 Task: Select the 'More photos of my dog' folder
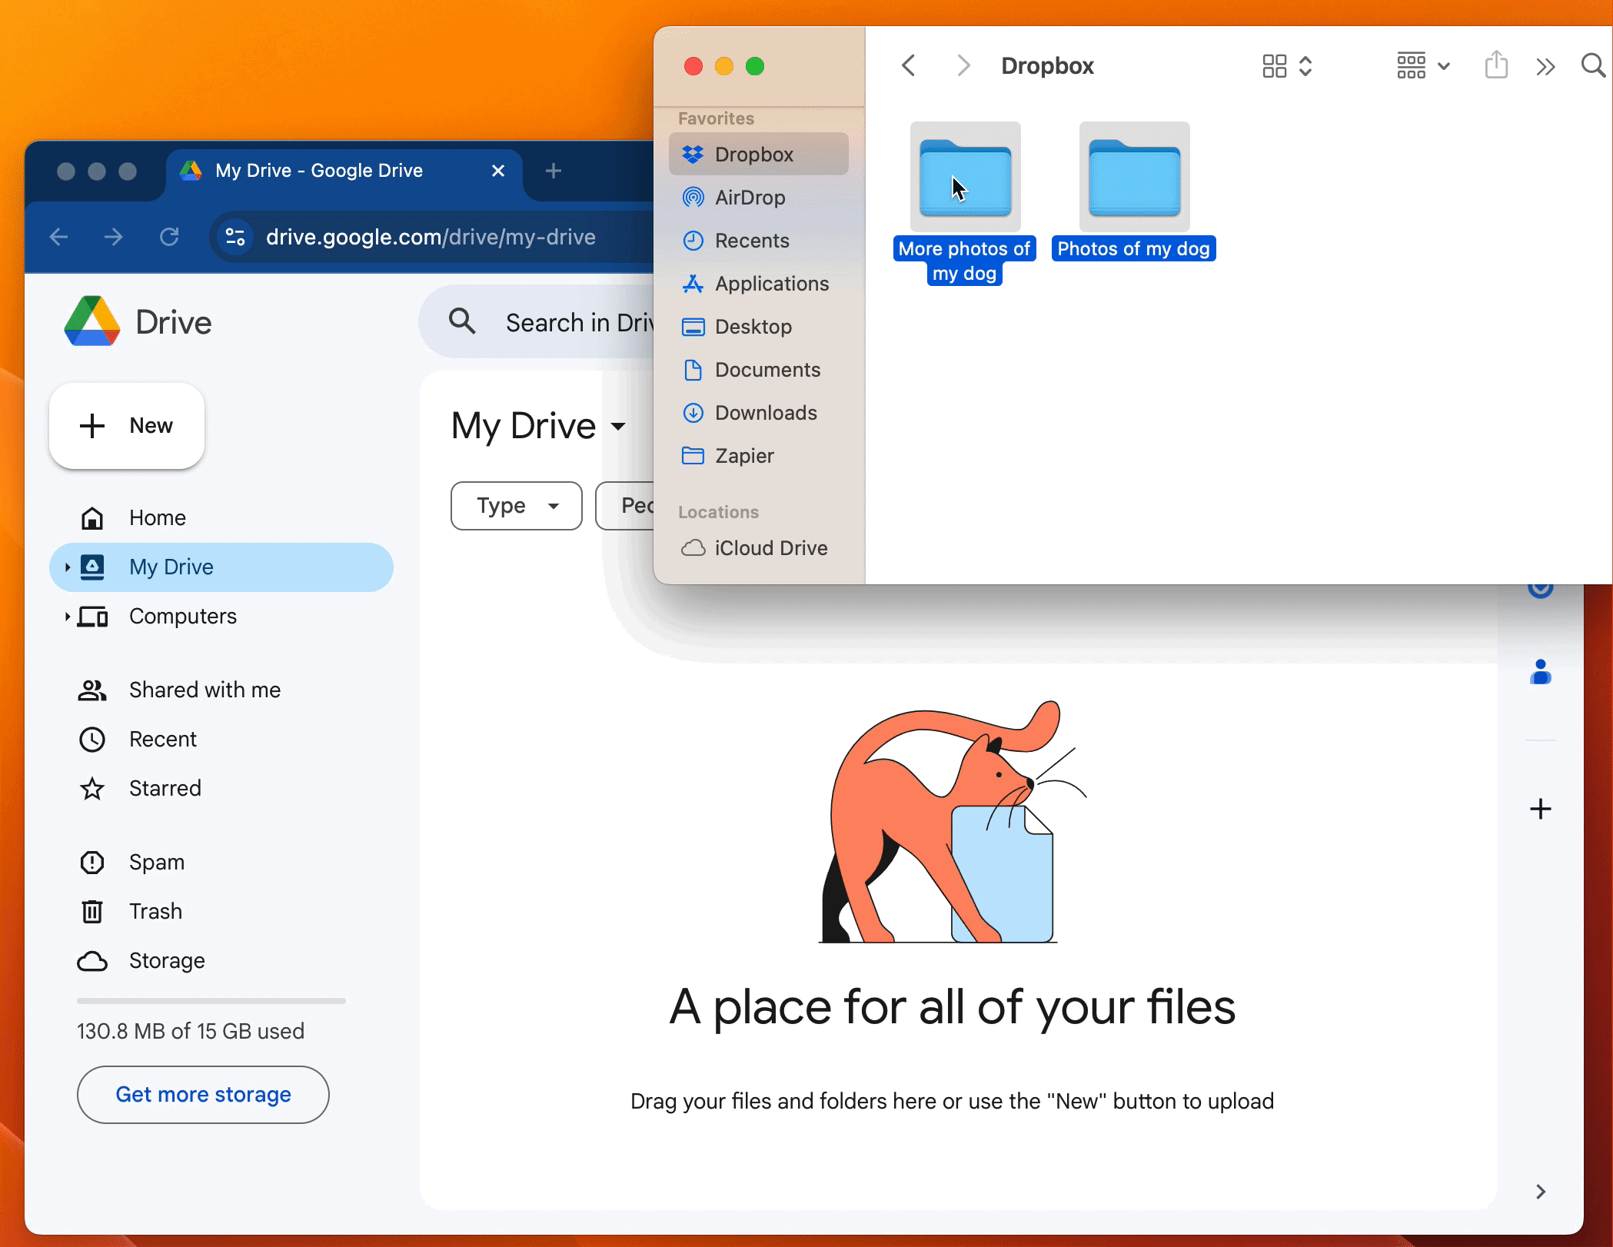click(x=965, y=177)
